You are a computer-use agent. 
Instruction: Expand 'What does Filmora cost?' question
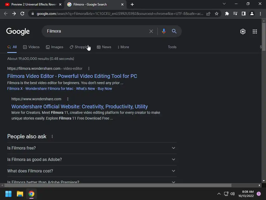point(92,171)
